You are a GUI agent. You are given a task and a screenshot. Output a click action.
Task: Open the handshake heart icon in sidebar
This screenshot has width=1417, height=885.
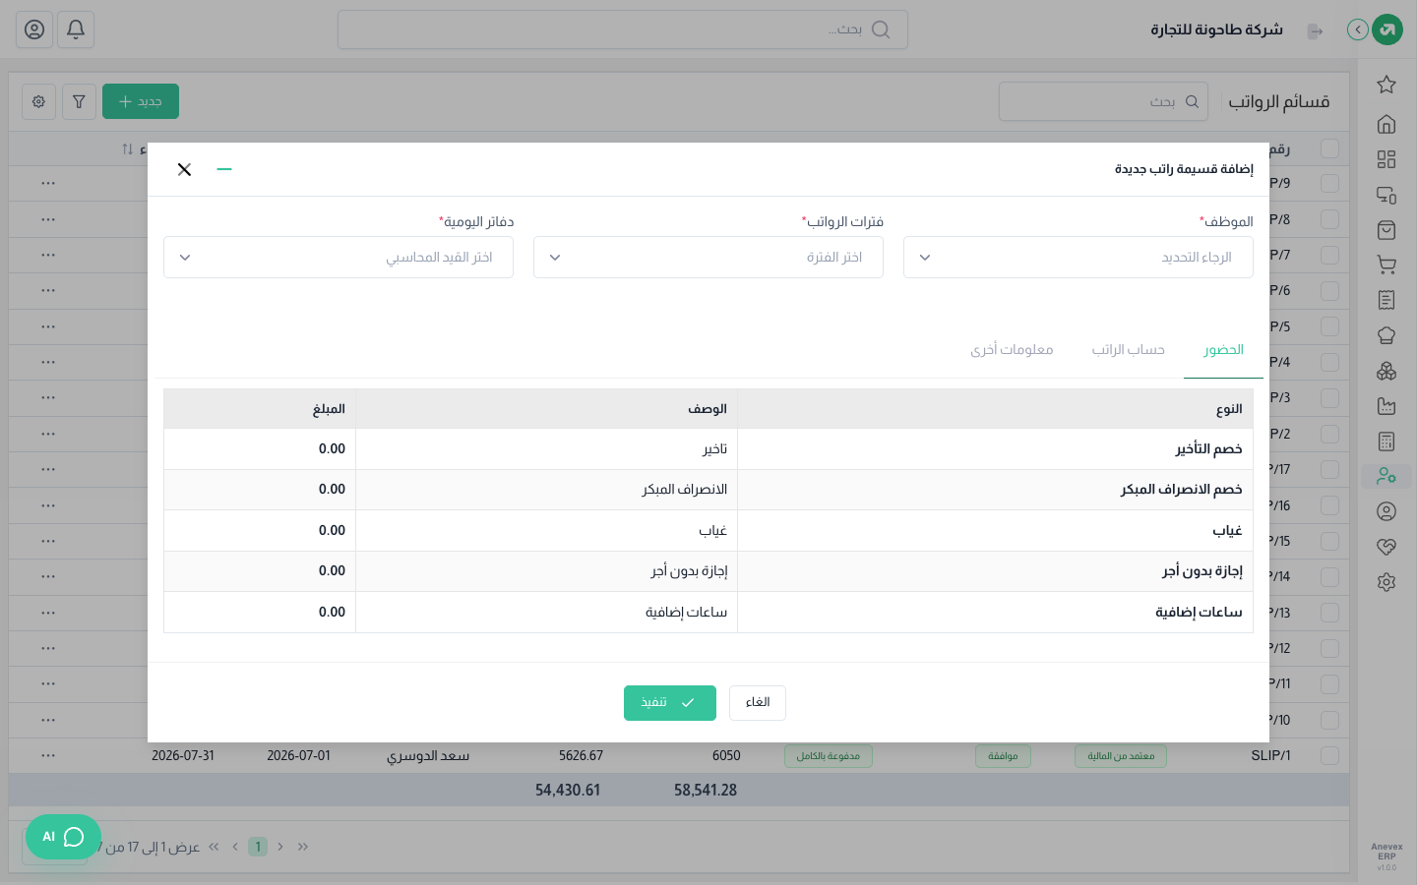(1386, 547)
